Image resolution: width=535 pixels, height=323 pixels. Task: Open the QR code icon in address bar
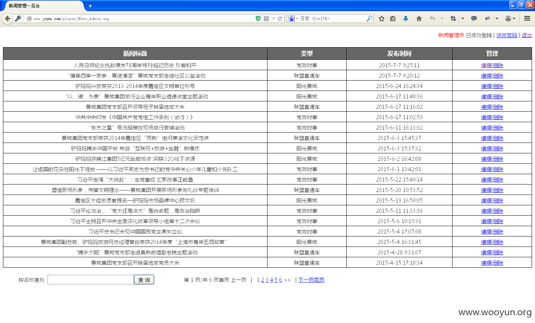[266, 19]
